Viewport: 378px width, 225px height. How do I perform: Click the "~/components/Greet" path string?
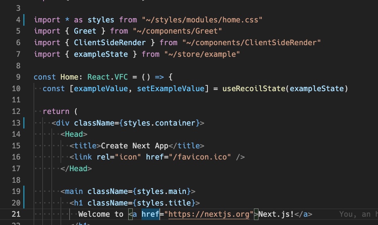(x=178, y=31)
